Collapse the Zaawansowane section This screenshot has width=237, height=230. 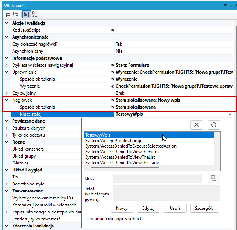[x=7, y=191]
